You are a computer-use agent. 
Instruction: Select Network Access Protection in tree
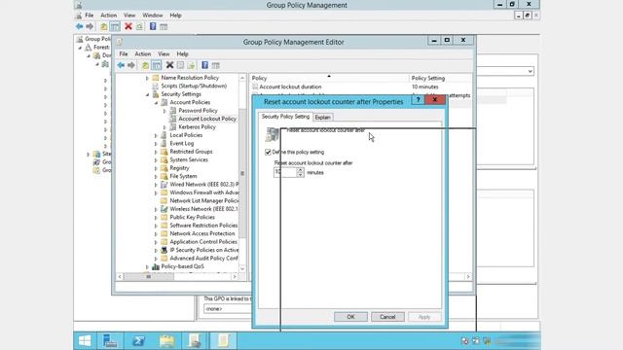pos(202,233)
